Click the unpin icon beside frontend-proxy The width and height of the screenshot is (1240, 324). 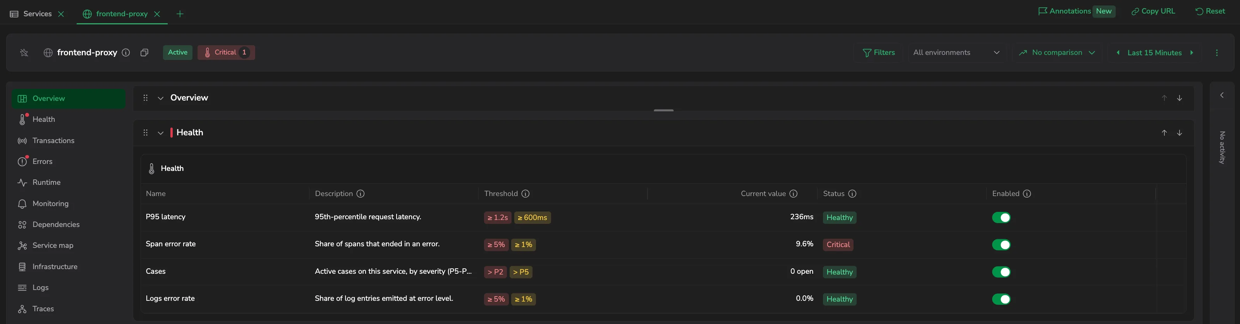[x=24, y=53]
